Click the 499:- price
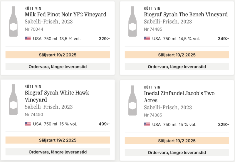Image resolution: width=235 pixels, height=162 pixels. point(104,124)
